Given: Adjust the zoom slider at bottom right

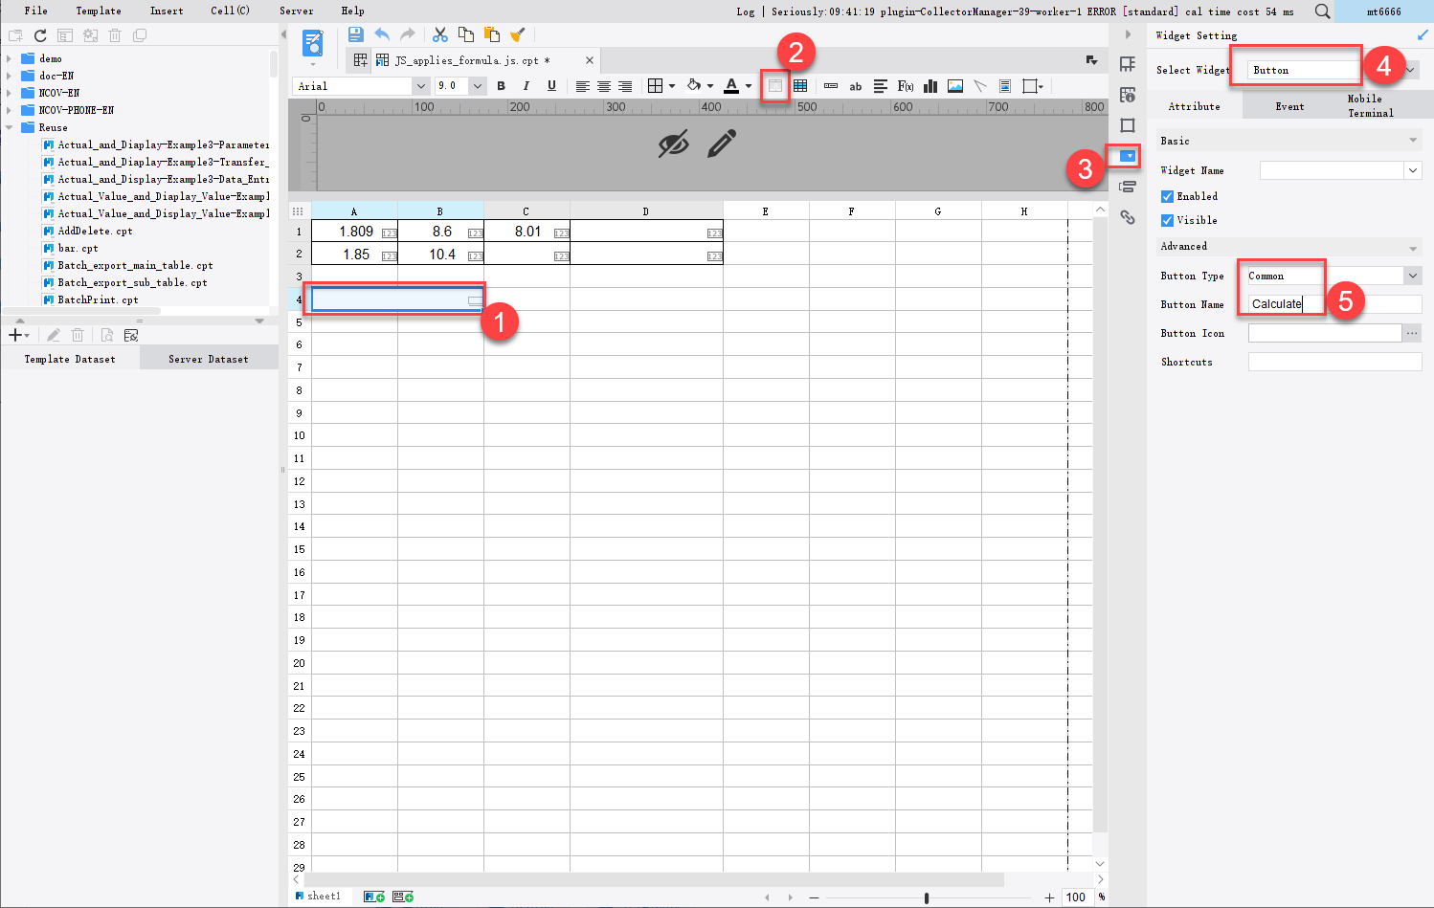Looking at the screenshot, I should click(x=925, y=897).
